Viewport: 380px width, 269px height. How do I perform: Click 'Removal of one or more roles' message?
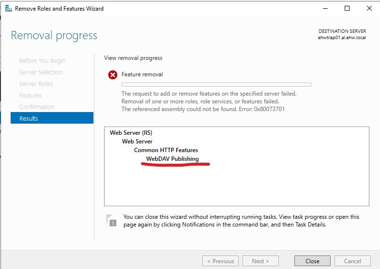click(x=200, y=101)
